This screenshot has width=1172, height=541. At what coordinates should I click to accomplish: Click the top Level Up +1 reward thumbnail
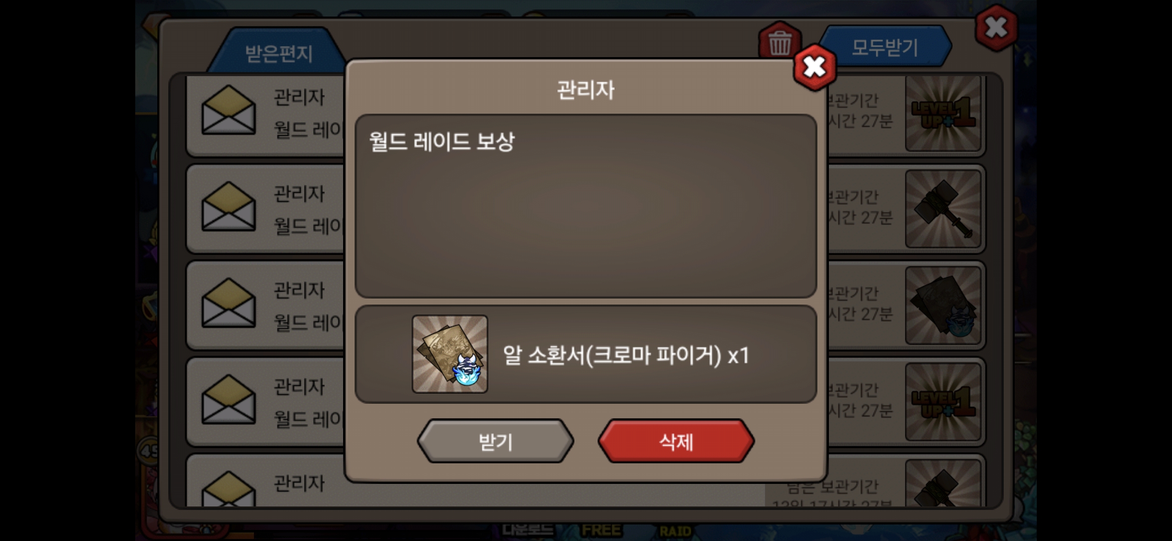943,114
